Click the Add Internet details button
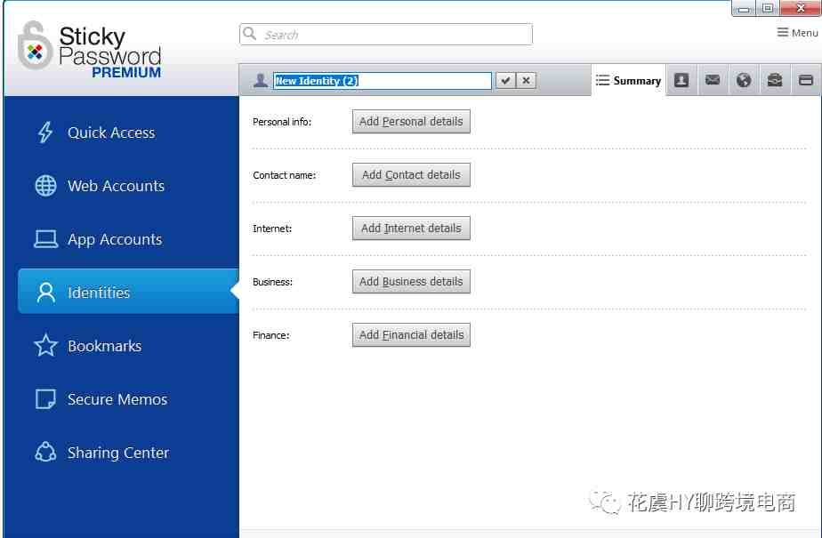The height and width of the screenshot is (538, 822). pyautogui.click(x=411, y=229)
